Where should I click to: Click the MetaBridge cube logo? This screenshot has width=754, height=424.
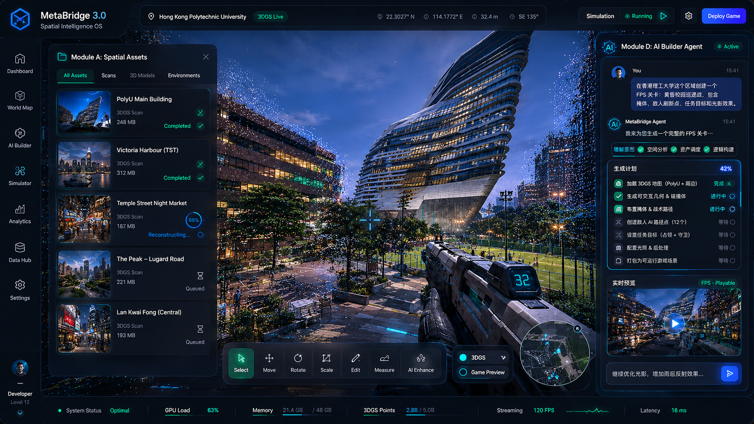[20, 19]
